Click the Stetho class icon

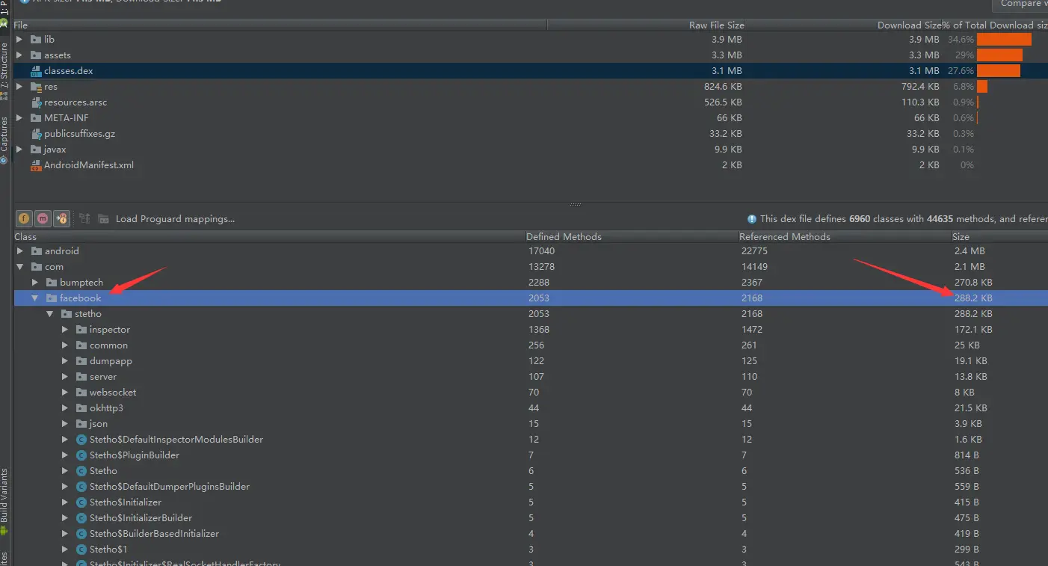point(81,471)
